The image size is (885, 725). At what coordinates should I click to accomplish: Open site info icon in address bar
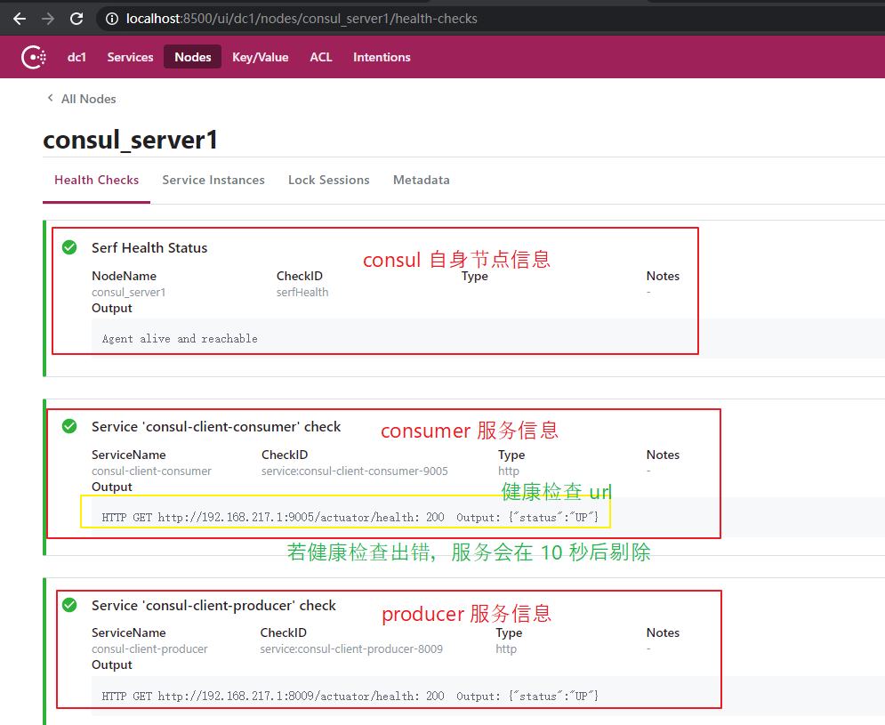[112, 19]
